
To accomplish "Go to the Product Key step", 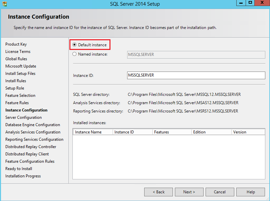I will [x=16, y=44].
